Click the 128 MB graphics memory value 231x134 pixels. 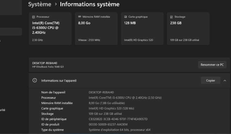pos(130,23)
